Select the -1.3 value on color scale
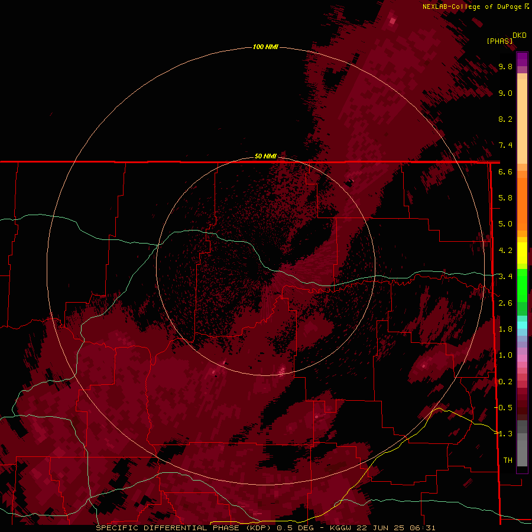This screenshot has height=532, width=532. [504, 434]
